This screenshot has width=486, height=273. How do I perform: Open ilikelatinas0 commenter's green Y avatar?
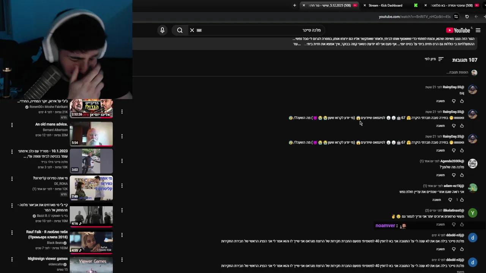point(473,213)
